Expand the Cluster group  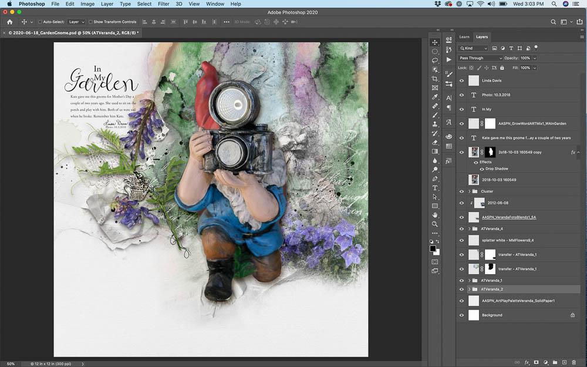pyautogui.click(x=470, y=191)
